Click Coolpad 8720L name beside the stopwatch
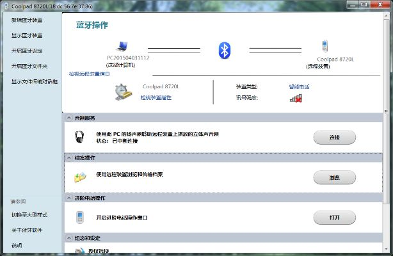The height and width of the screenshot is (256, 393). [x=161, y=86]
